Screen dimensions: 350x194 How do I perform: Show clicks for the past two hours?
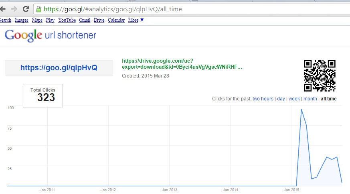(263, 99)
